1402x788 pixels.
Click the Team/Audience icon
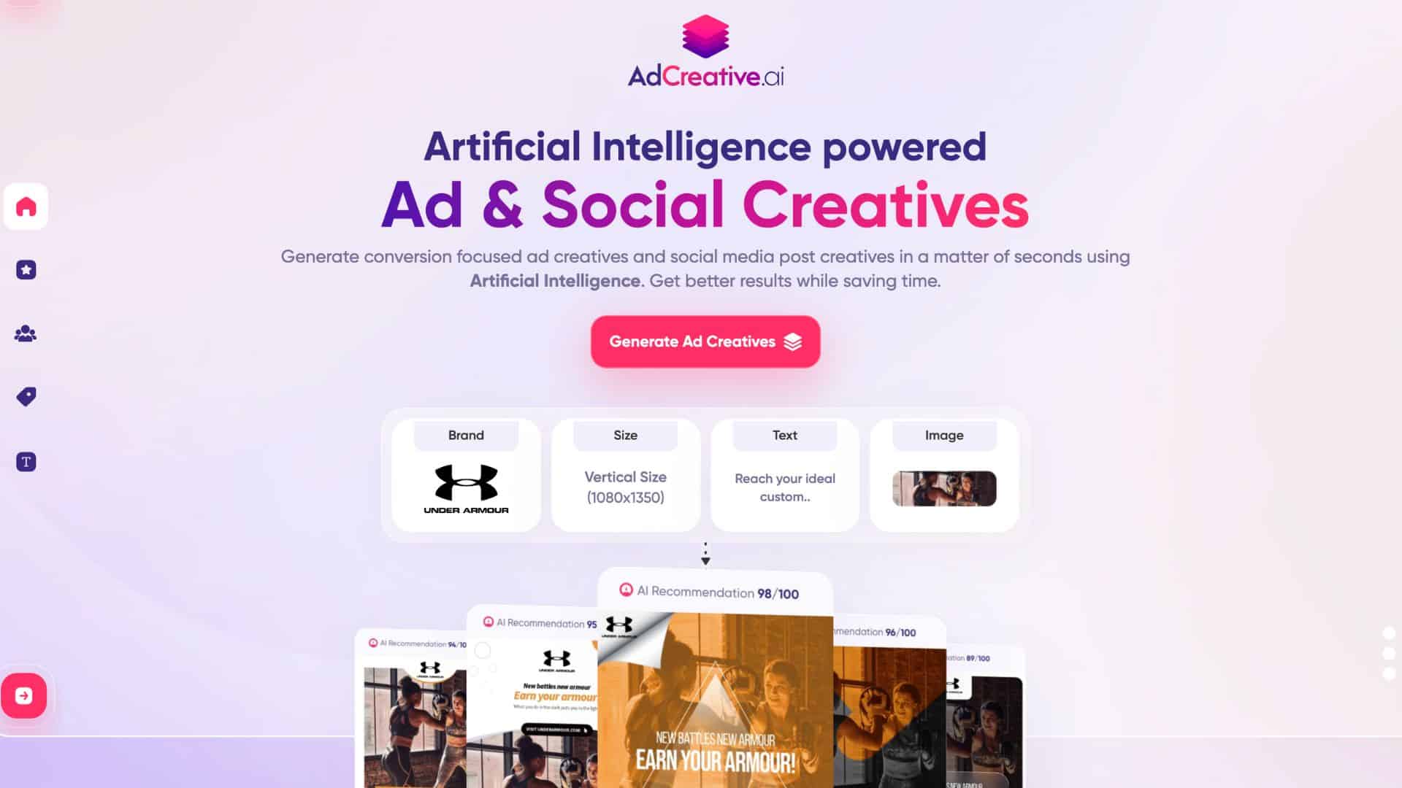[25, 334]
